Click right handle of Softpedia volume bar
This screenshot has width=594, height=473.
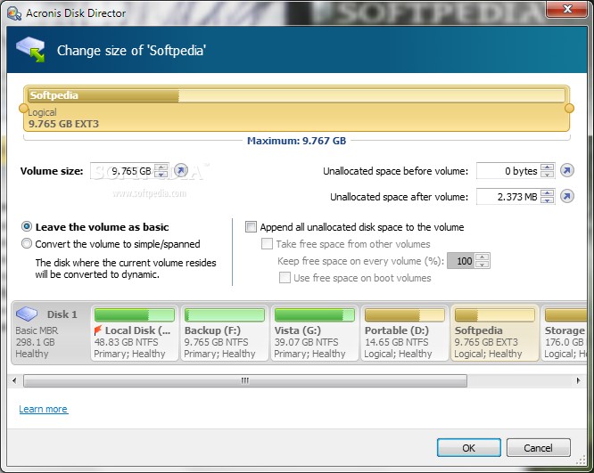(569, 109)
